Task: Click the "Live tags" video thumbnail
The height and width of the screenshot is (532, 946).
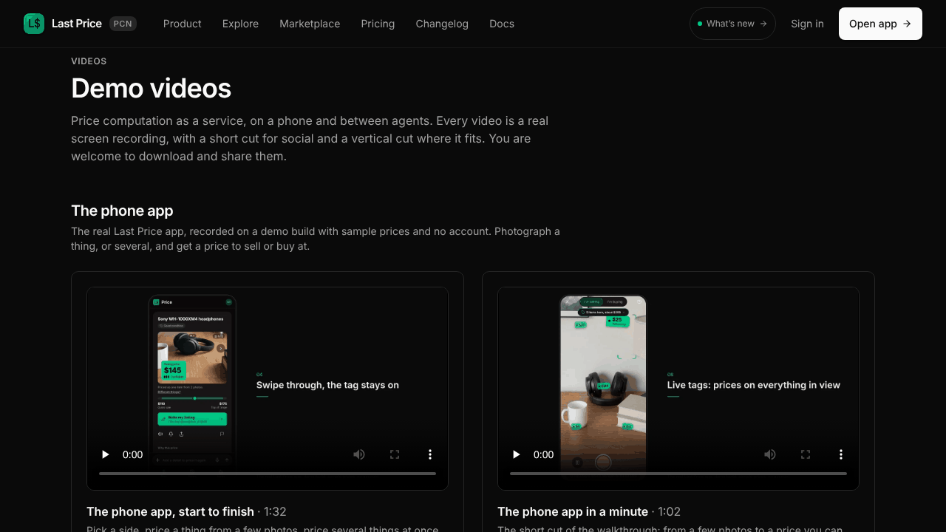Action: tap(678, 389)
